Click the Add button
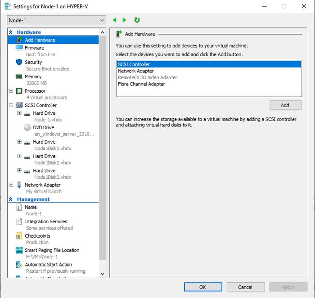 point(285,105)
